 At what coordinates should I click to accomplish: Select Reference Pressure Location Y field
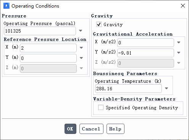(x=48, y=58)
